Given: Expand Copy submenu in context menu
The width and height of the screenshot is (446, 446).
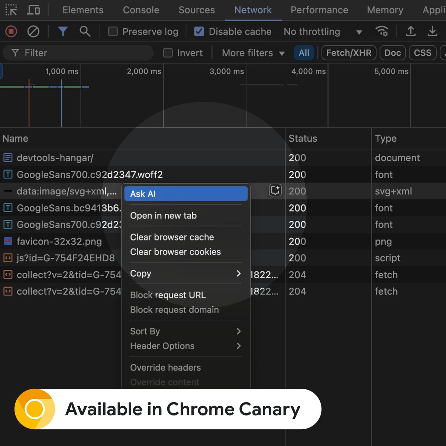Looking at the screenshot, I should pos(186,274).
